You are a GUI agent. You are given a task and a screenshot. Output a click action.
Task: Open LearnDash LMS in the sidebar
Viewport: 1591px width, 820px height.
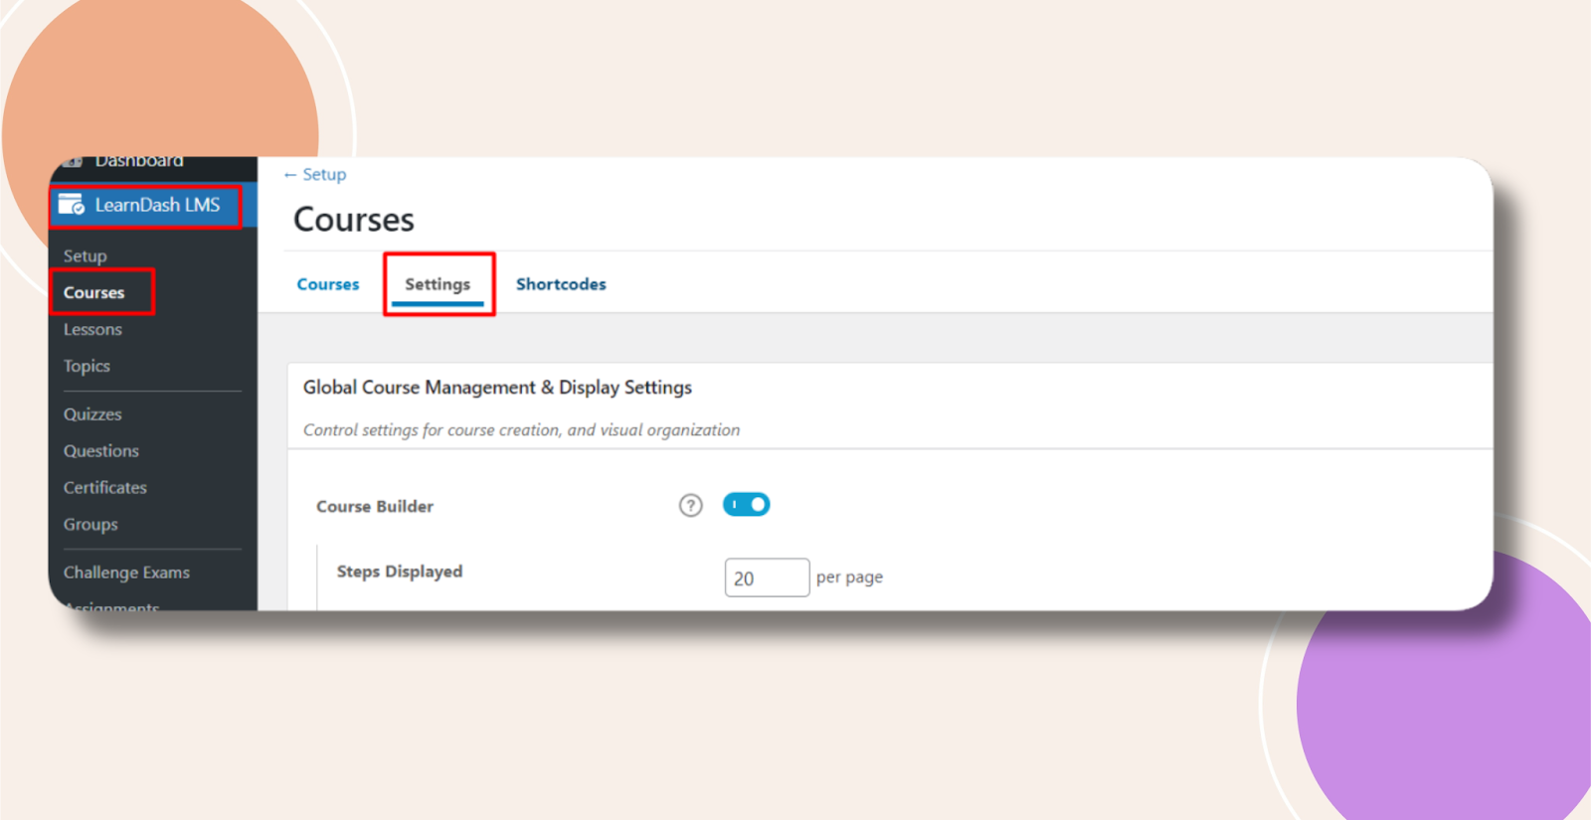click(153, 206)
